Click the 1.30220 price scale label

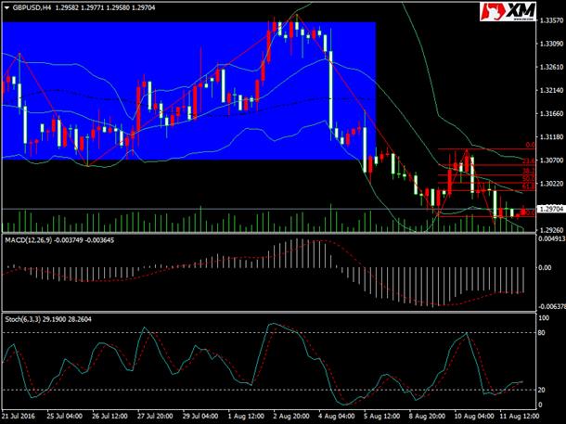(x=551, y=184)
